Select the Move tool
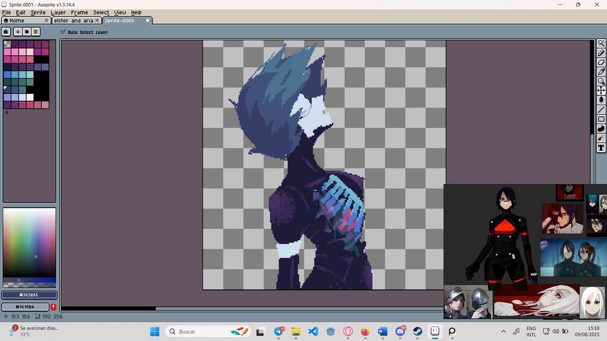The width and height of the screenshot is (607, 341). click(x=601, y=91)
